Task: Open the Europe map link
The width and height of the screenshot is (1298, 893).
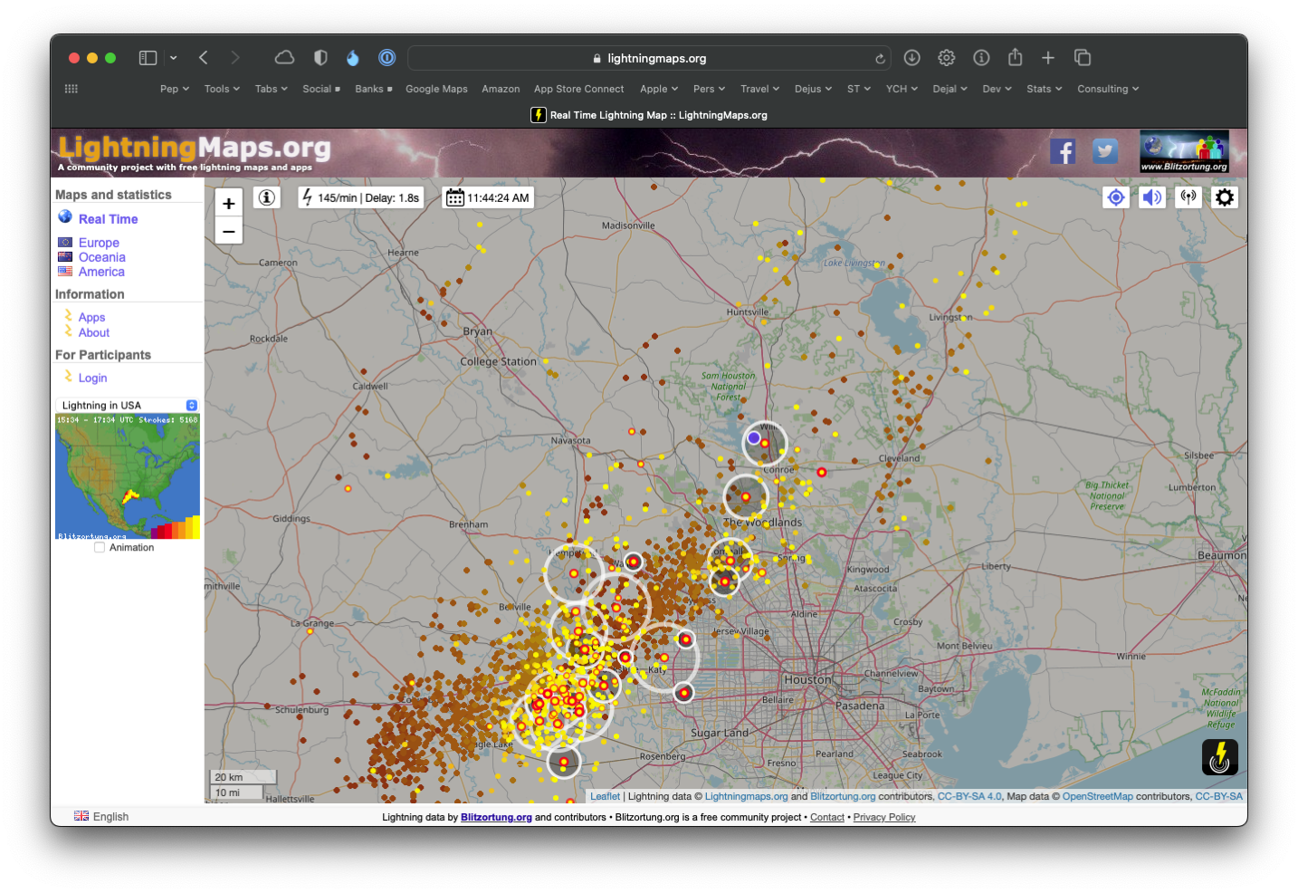Action: [99, 243]
